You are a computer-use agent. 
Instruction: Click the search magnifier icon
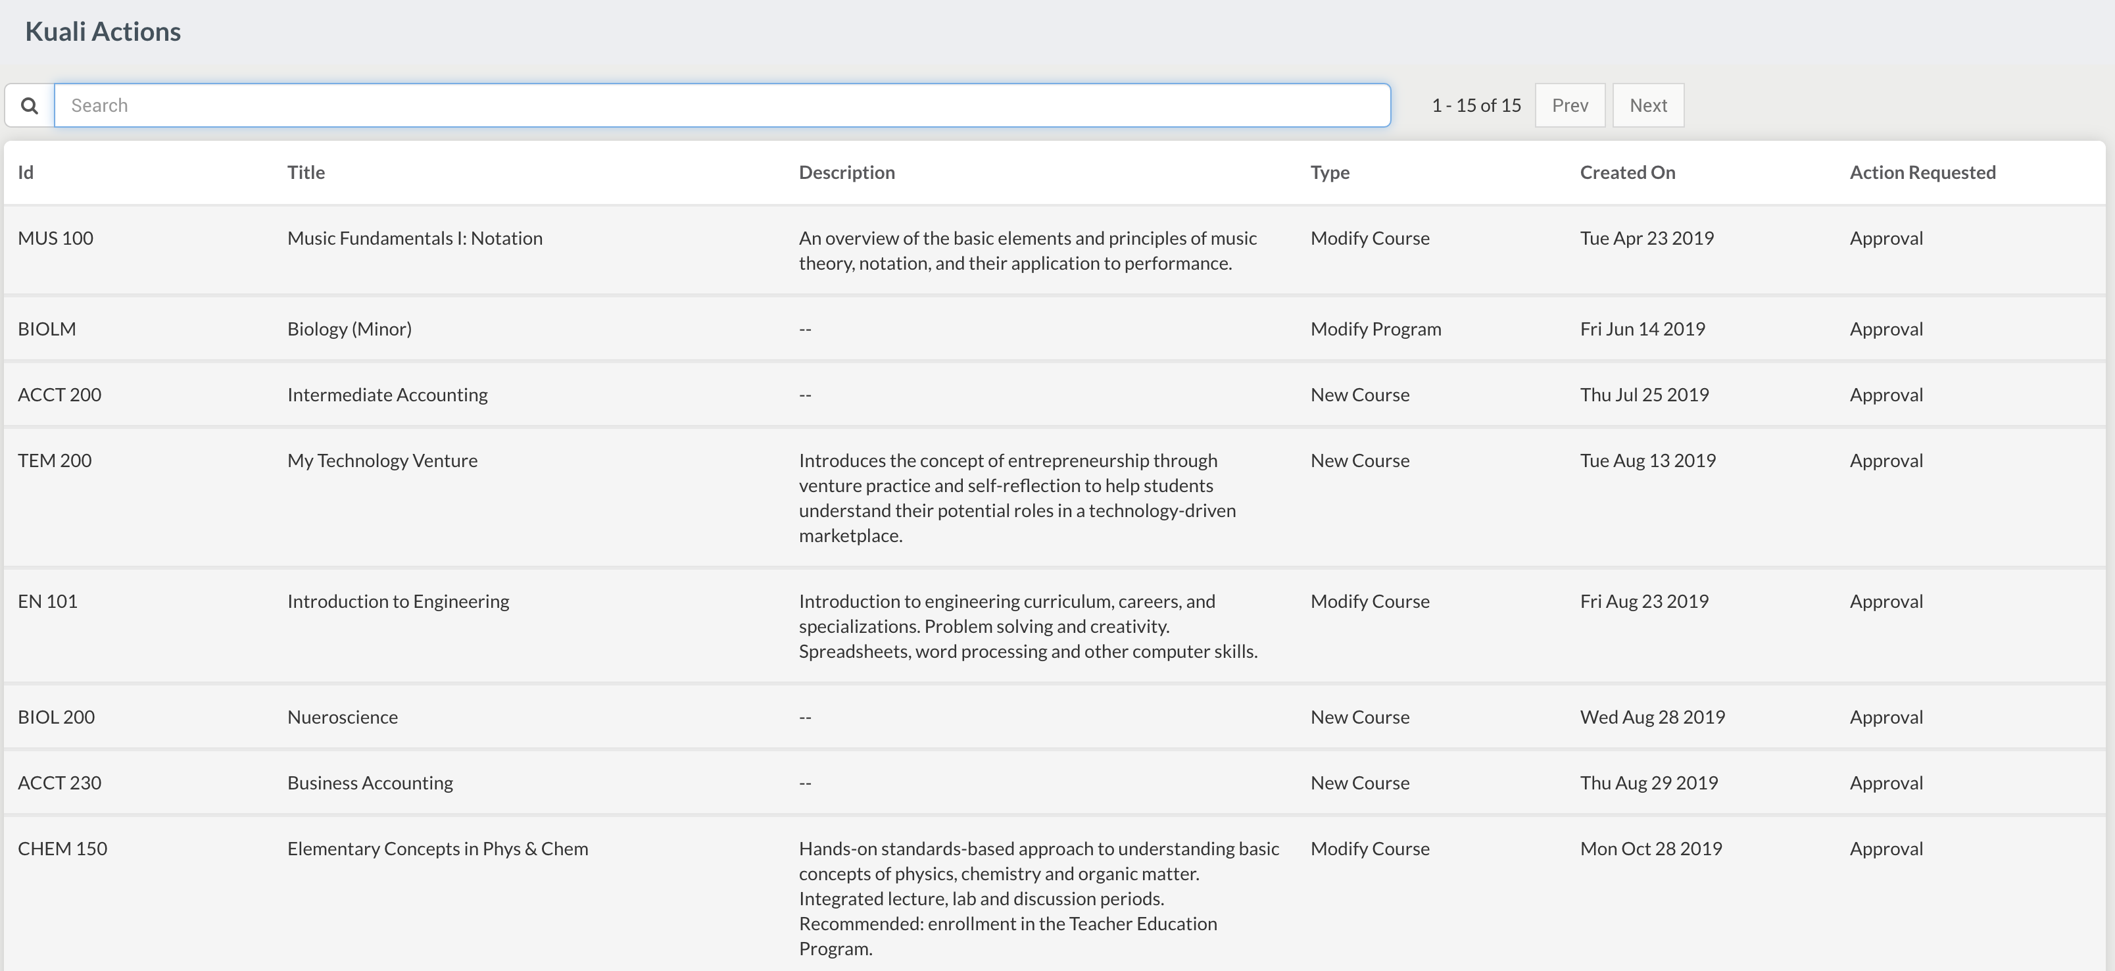pos(30,105)
